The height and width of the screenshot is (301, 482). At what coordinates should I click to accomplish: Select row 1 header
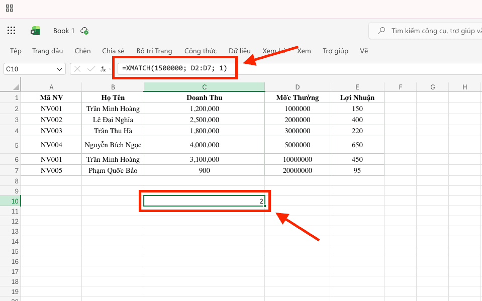tap(11, 98)
